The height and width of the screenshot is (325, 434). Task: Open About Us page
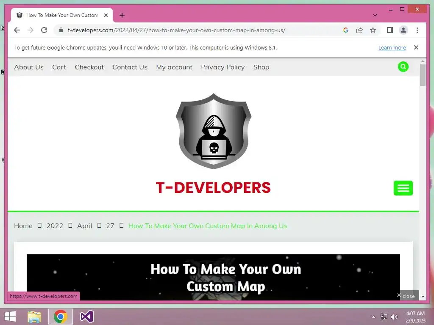(29, 67)
